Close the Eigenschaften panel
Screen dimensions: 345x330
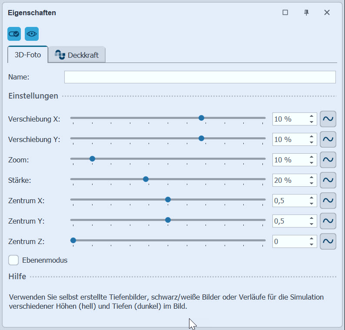click(x=327, y=13)
